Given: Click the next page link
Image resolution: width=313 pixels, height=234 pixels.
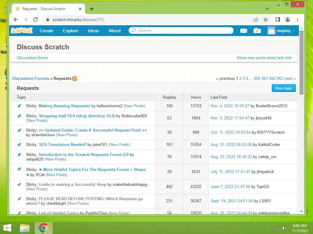Looking at the screenshot, I should (x=290, y=78).
